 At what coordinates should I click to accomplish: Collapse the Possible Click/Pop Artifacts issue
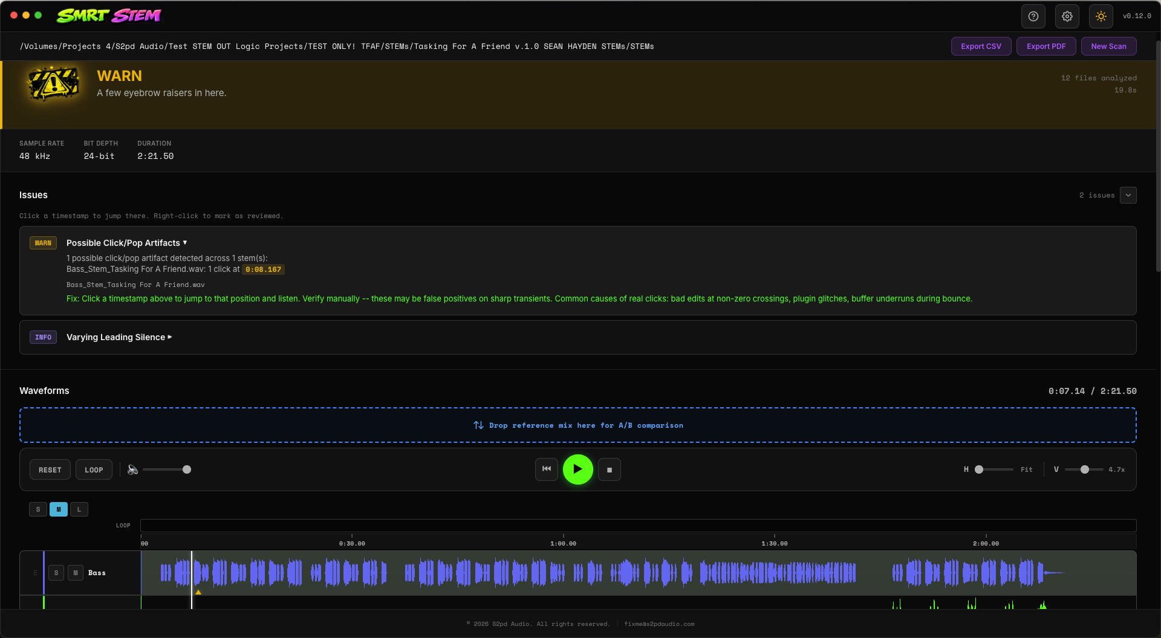pos(127,243)
